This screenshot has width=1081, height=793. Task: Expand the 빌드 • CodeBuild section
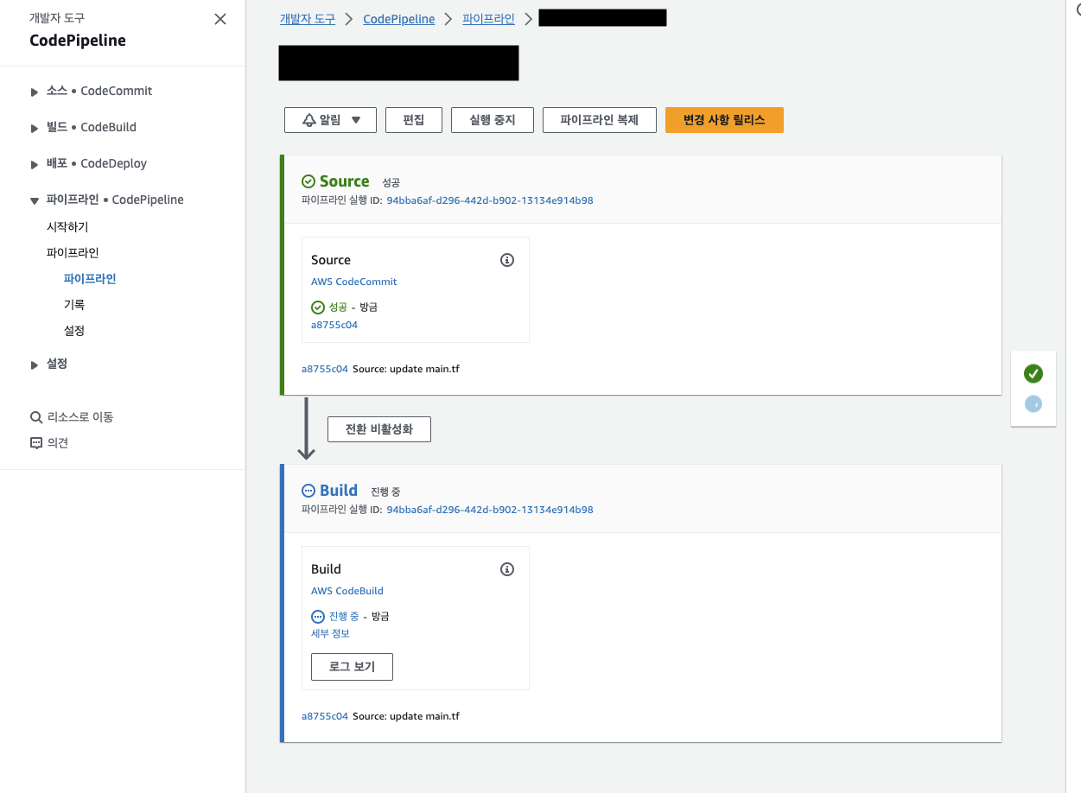pyautogui.click(x=35, y=128)
